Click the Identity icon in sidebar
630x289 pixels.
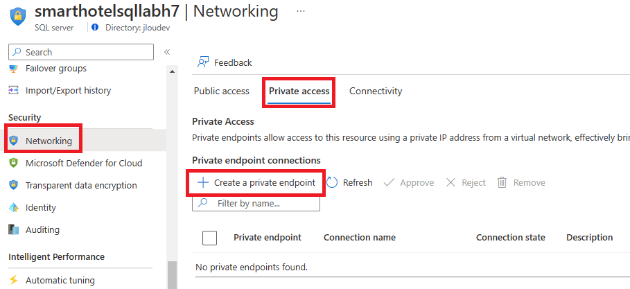pyautogui.click(x=14, y=207)
